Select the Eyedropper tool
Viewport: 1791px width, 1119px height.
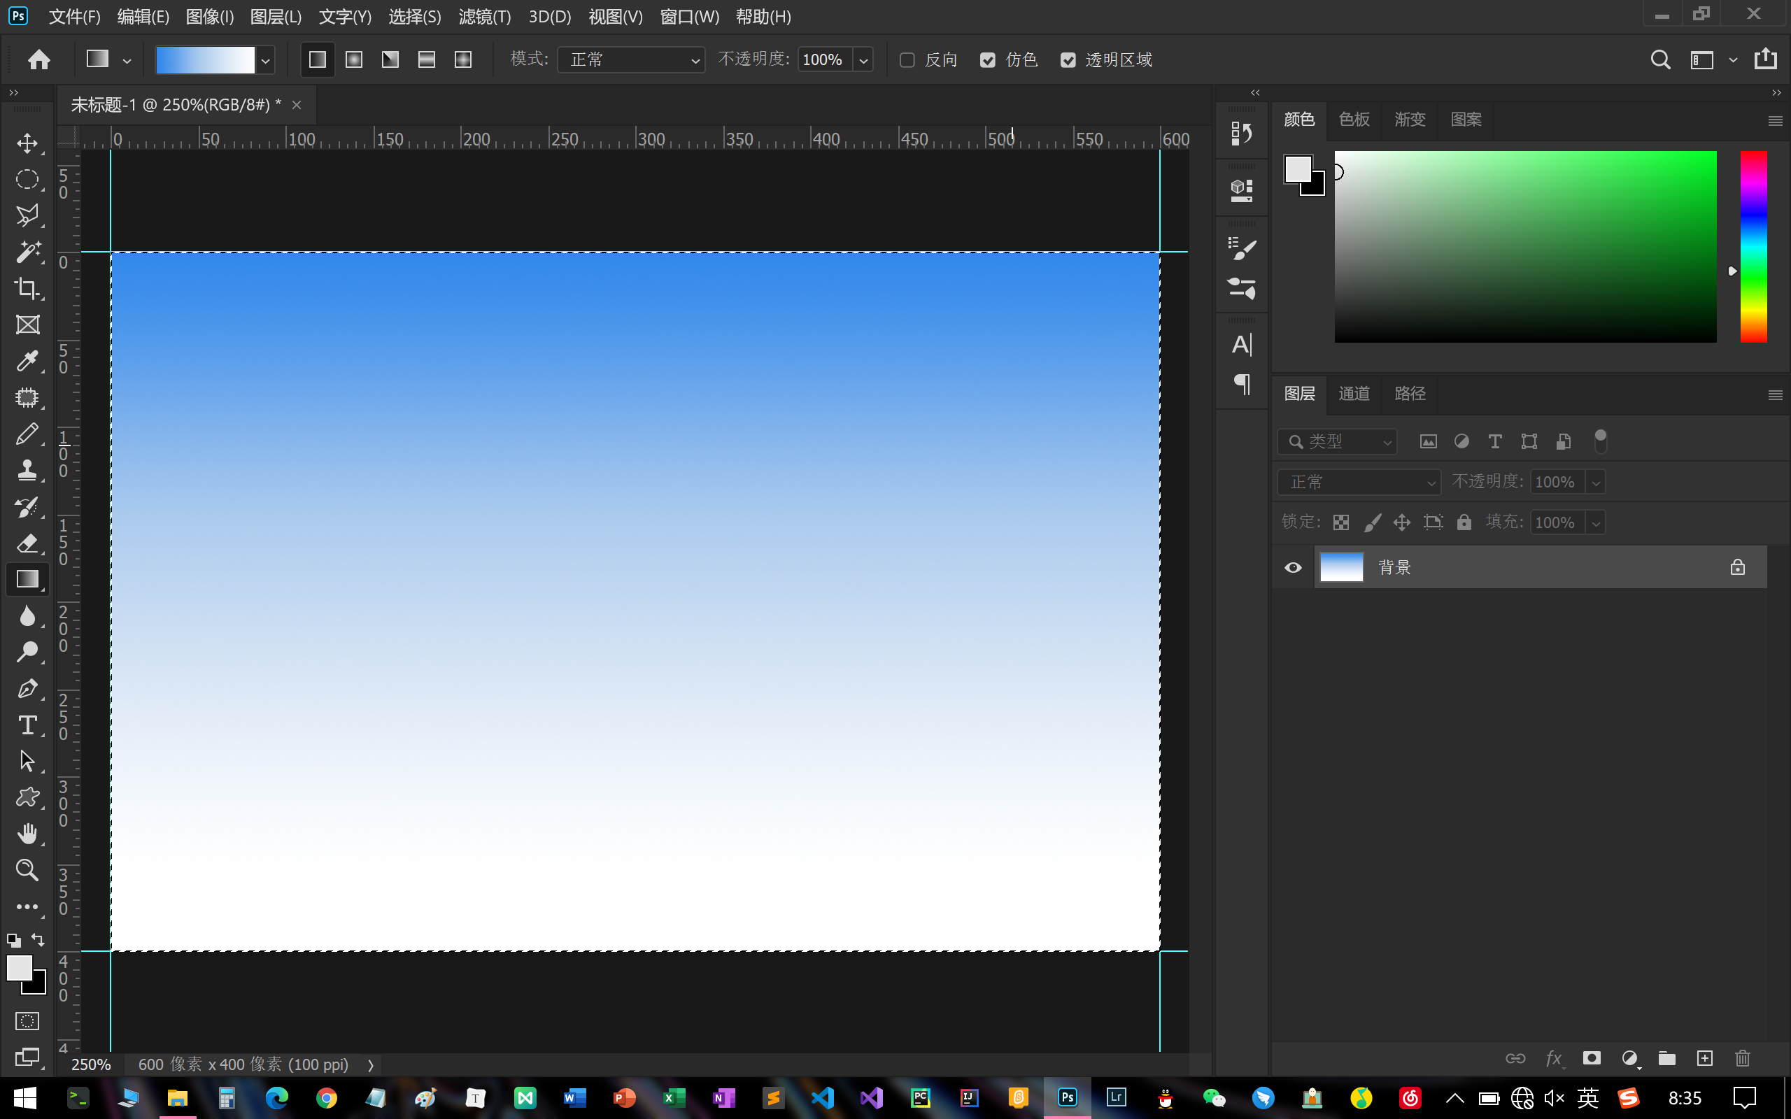[x=27, y=359]
